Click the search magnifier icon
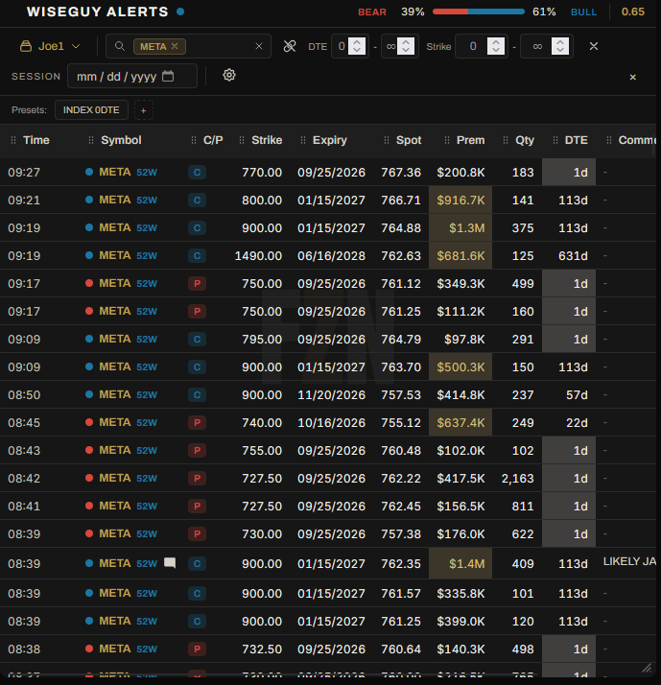The width and height of the screenshot is (661, 685). pos(120,46)
